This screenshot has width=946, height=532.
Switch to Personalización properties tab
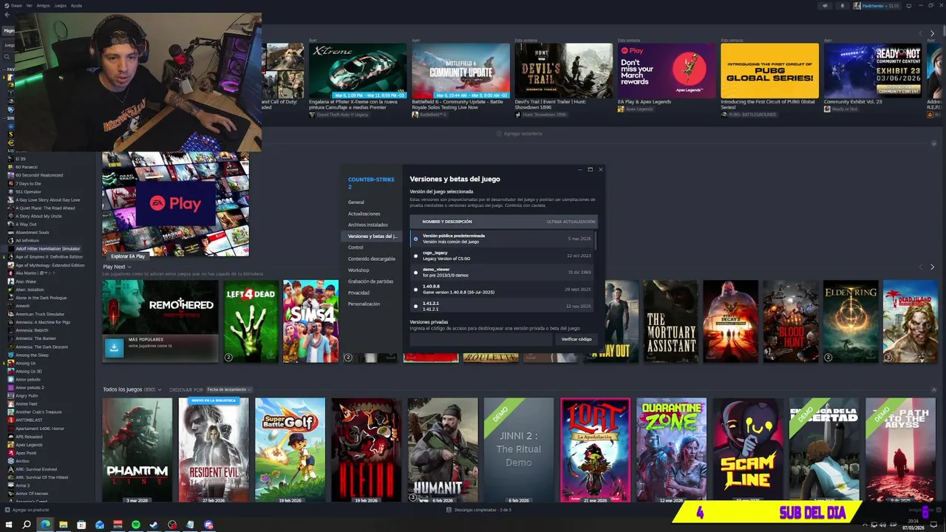click(x=364, y=304)
